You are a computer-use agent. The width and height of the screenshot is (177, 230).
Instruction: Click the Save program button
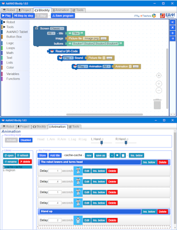tap(63, 16)
